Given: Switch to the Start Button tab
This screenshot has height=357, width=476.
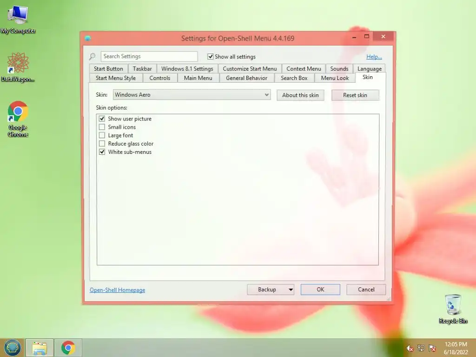Looking at the screenshot, I should pos(108,69).
